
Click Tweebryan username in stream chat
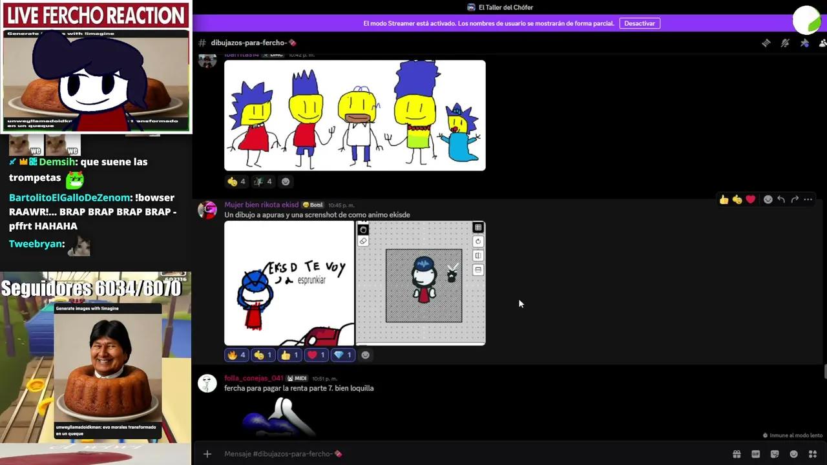coord(36,244)
